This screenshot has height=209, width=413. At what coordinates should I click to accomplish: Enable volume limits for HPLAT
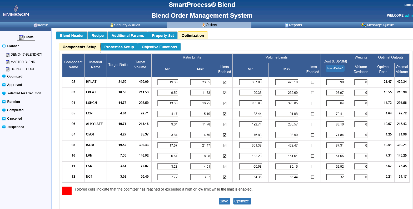pyautogui.click(x=313, y=82)
